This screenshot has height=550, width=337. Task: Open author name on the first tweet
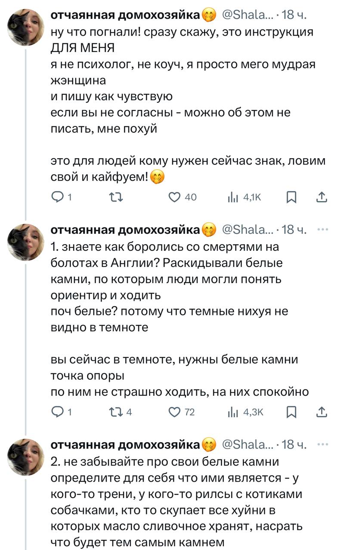126,16
